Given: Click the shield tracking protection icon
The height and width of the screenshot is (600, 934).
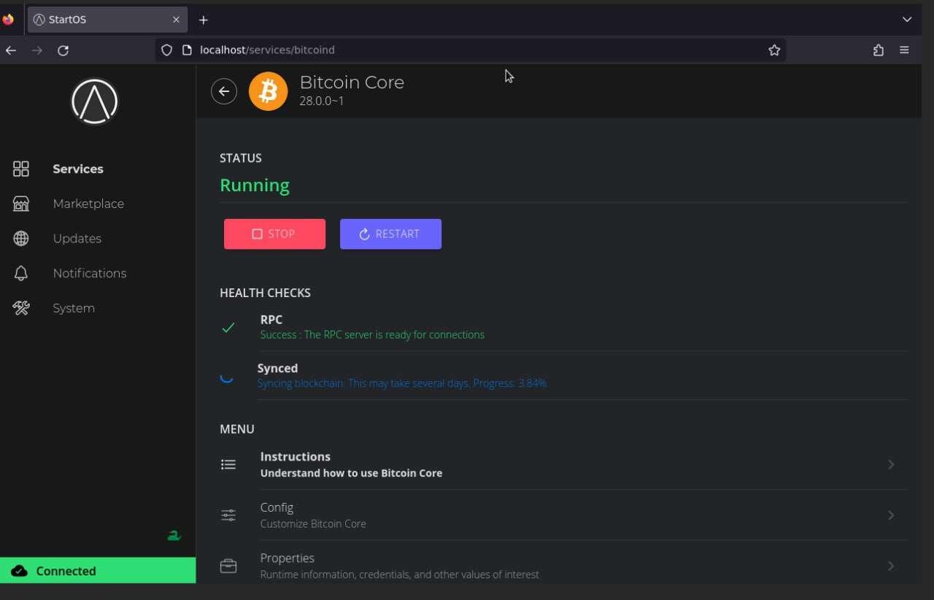Looking at the screenshot, I should (x=166, y=50).
